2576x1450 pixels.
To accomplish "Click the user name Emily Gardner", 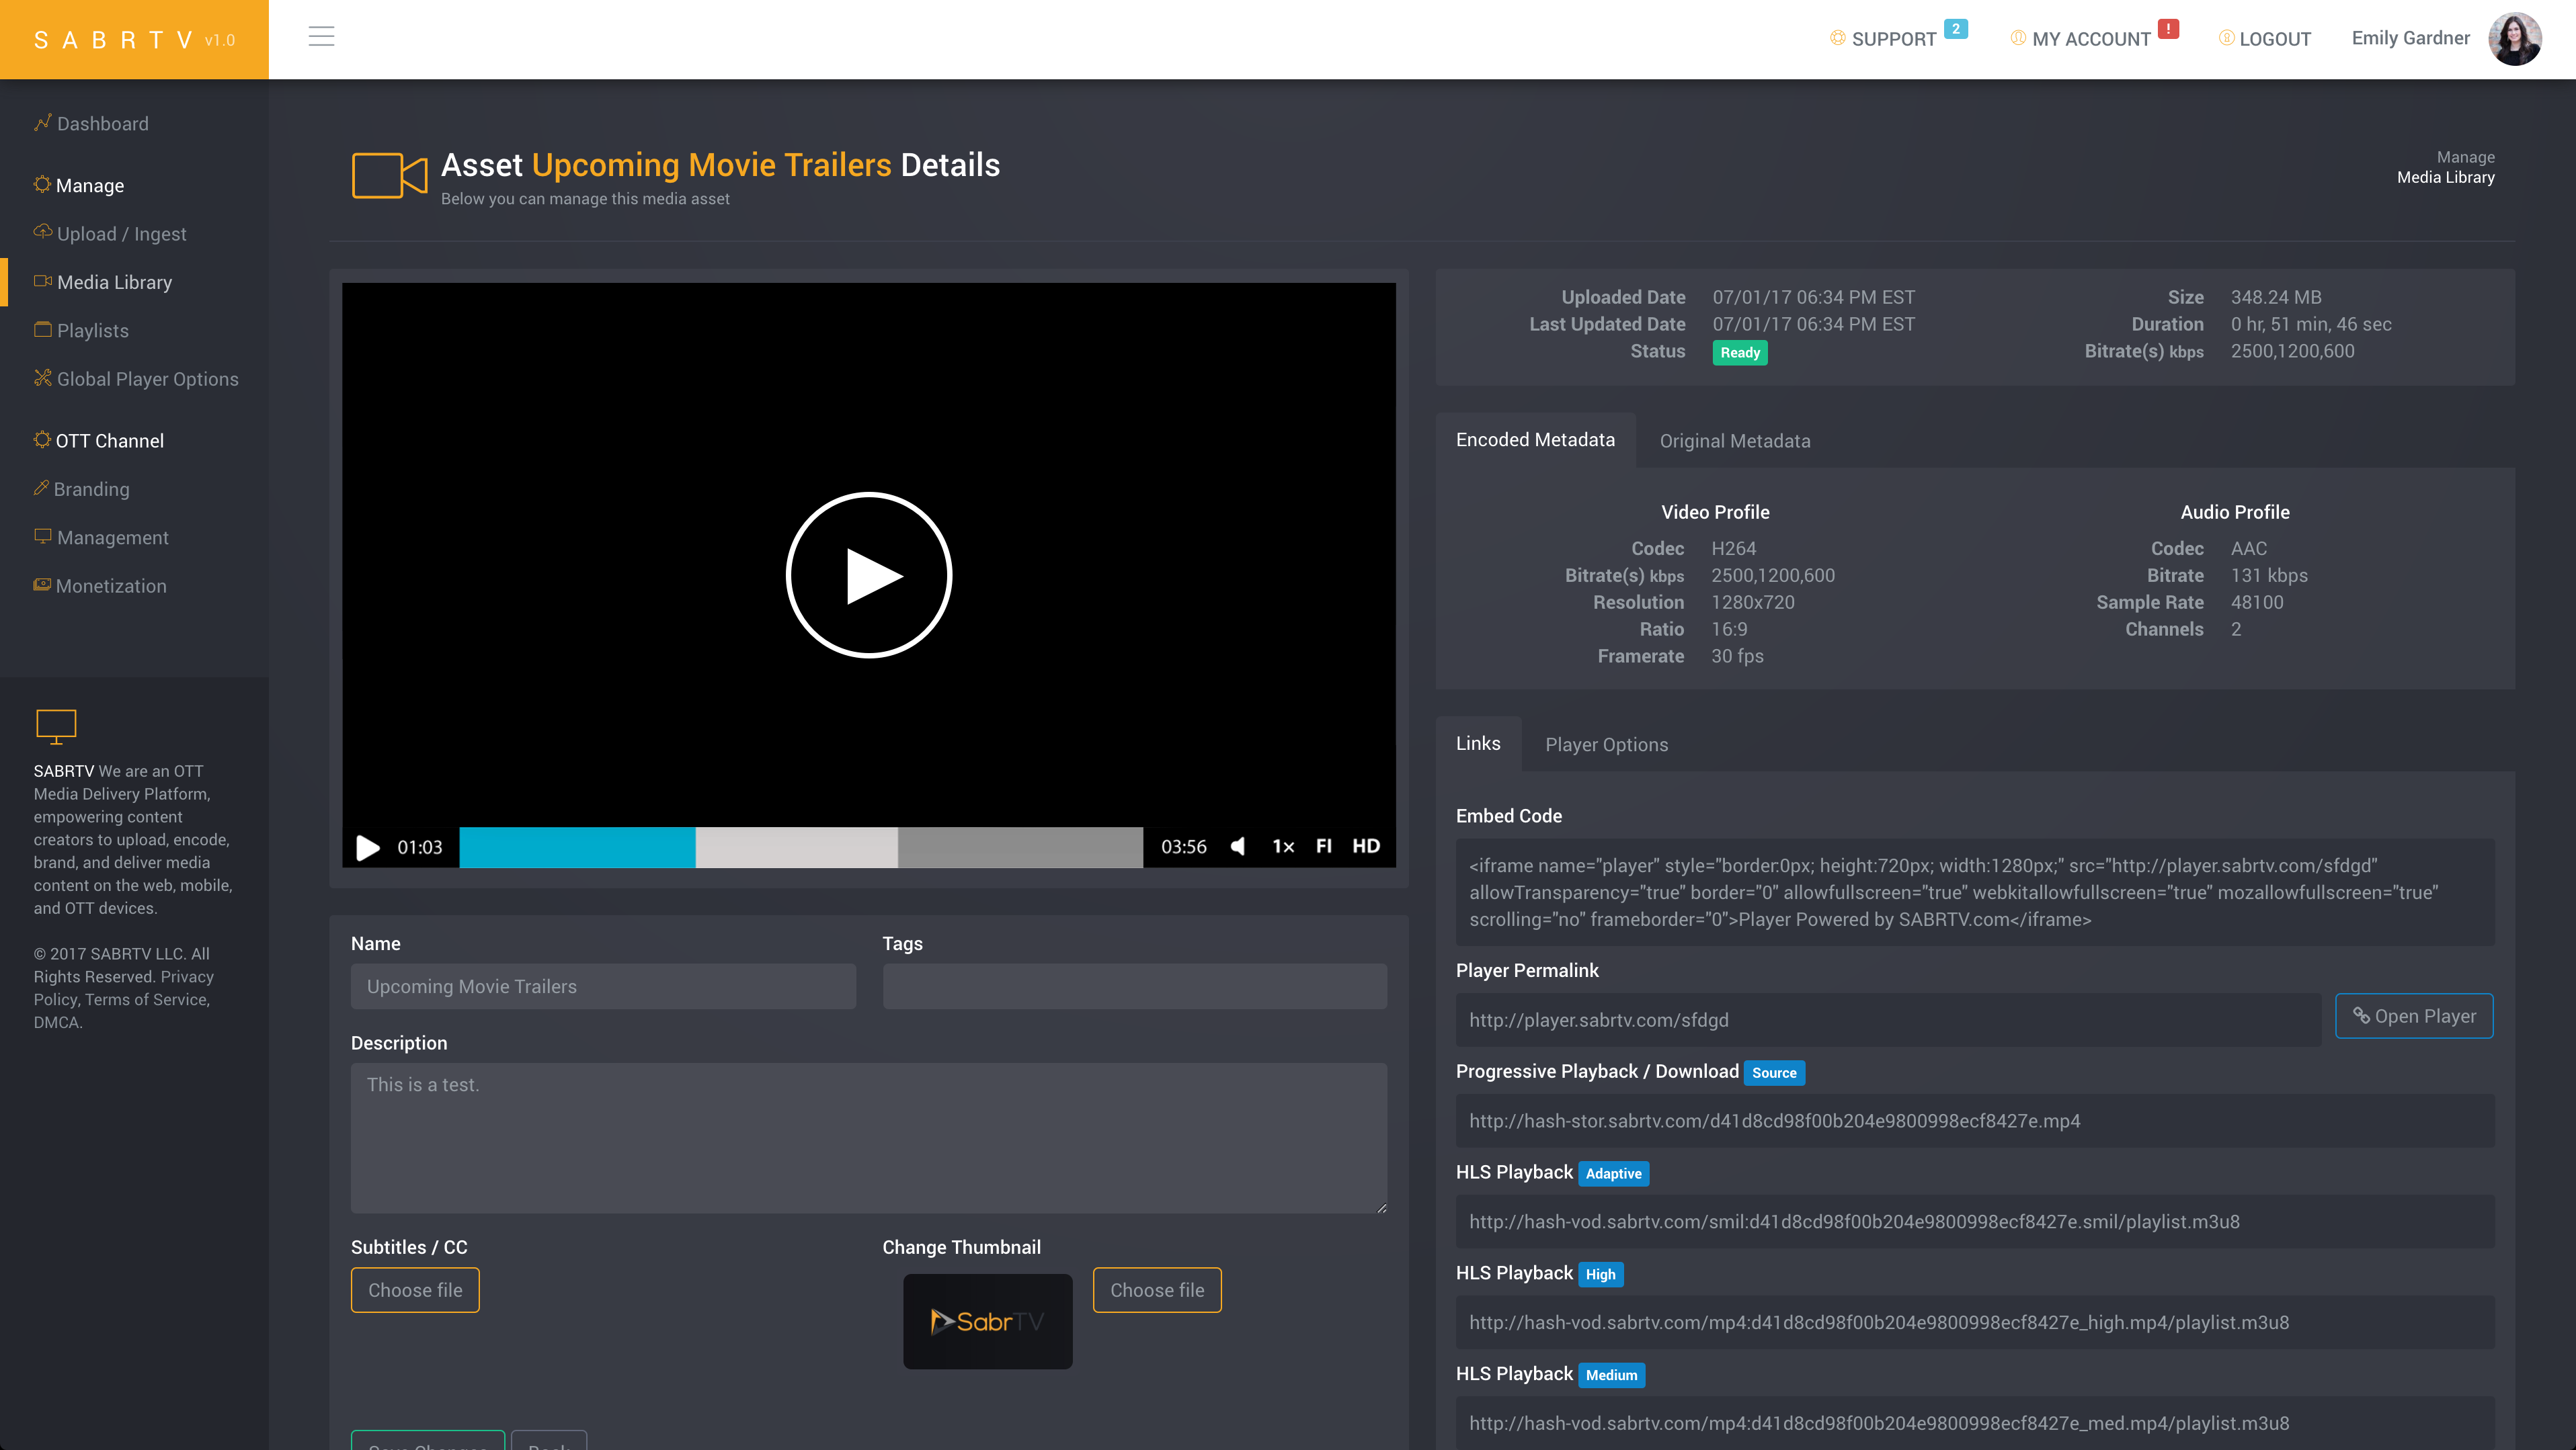I will (x=2410, y=38).
